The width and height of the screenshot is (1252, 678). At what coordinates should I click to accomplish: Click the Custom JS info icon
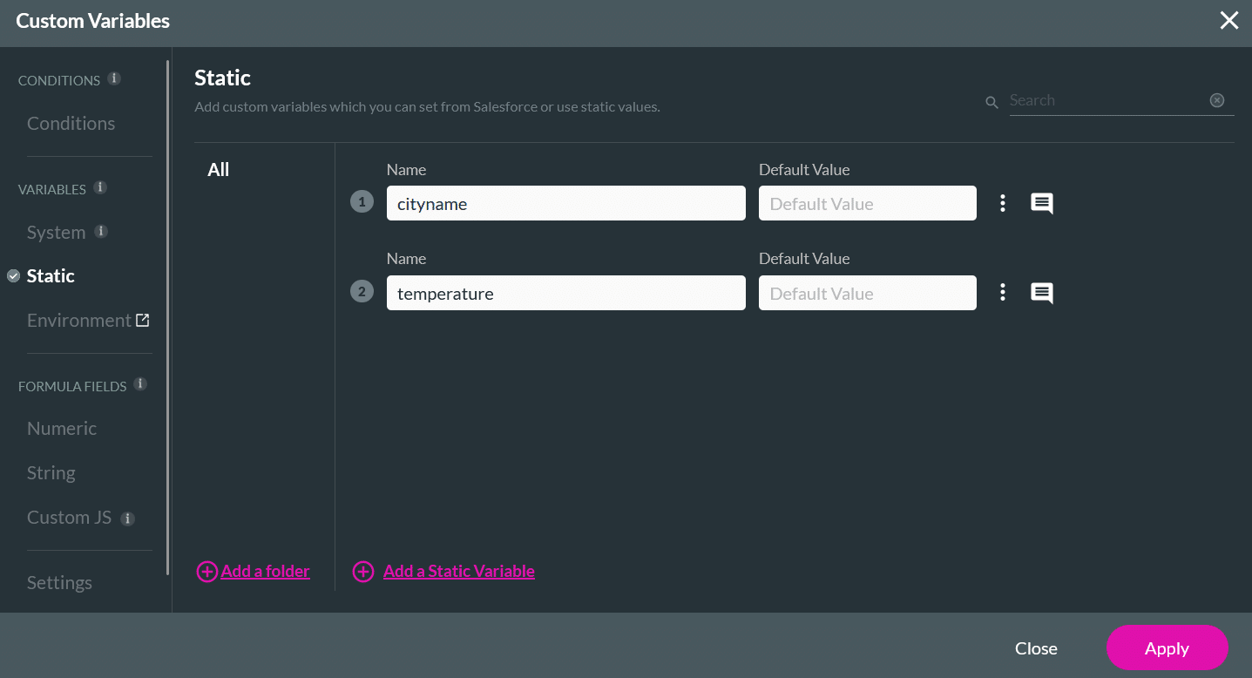[127, 518]
